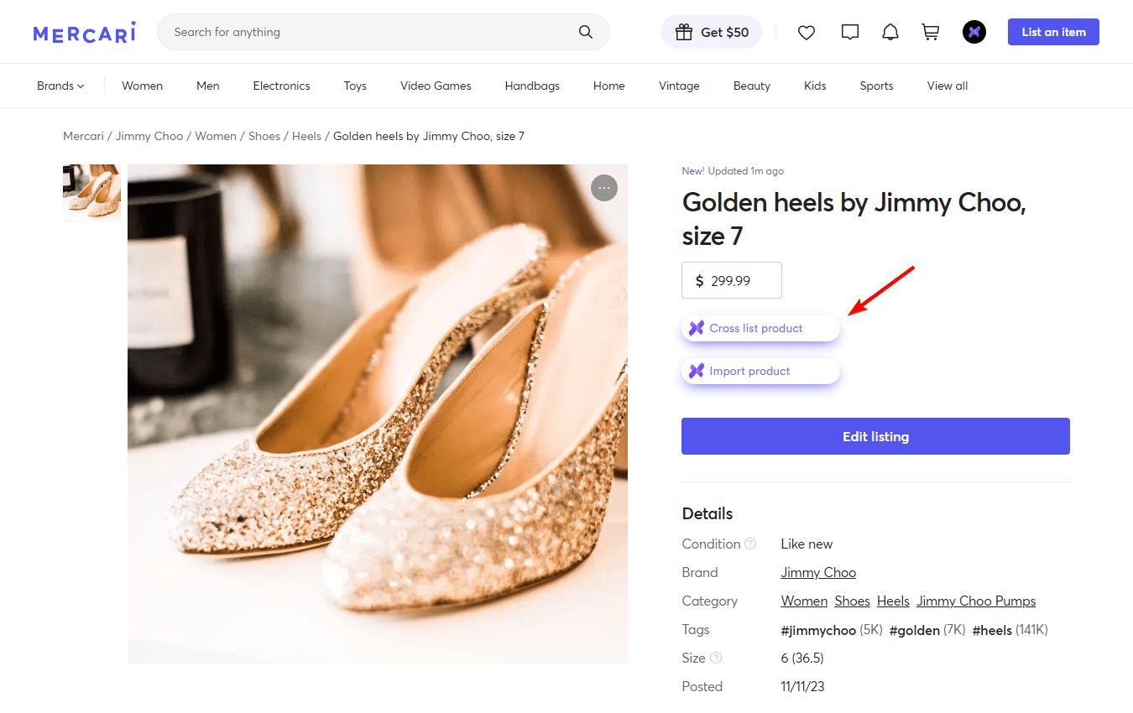This screenshot has height=713, width=1133.
Task: Open the Women category link in Details
Action: tap(804, 601)
